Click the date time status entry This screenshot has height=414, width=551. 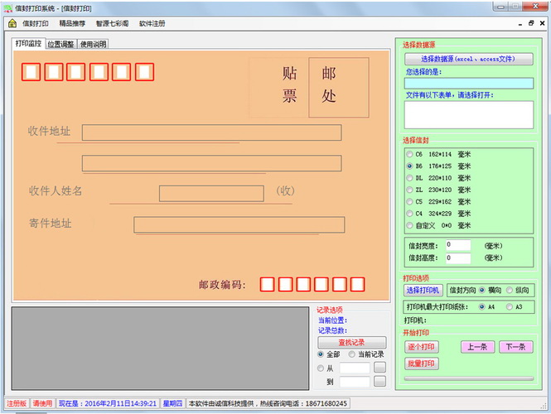click(x=107, y=403)
